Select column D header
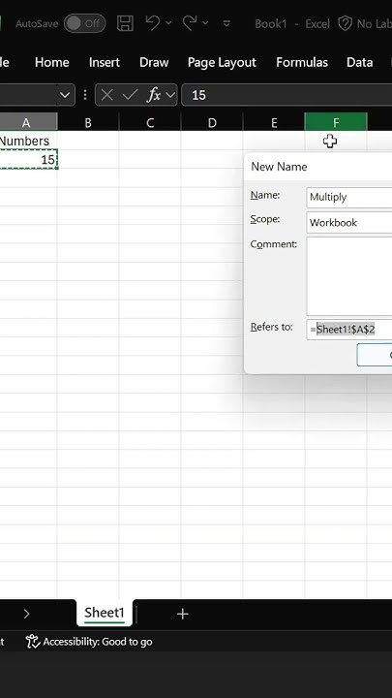This screenshot has width=392, height=698. [x=212, y=122]
